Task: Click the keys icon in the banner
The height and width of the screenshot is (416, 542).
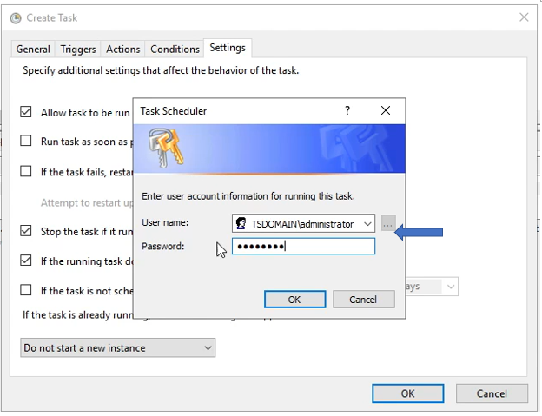Action: tap(166, 148)
